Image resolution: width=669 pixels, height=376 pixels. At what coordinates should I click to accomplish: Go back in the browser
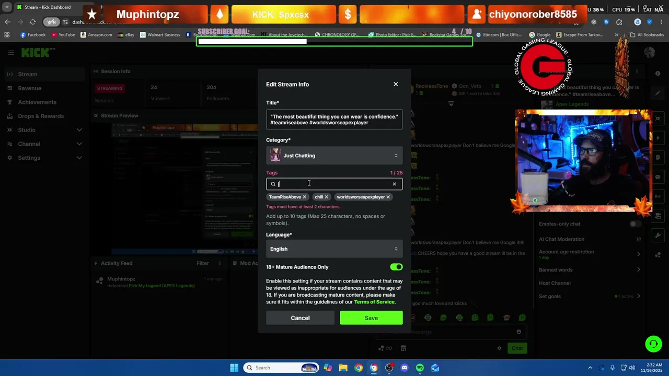point(7,22)
